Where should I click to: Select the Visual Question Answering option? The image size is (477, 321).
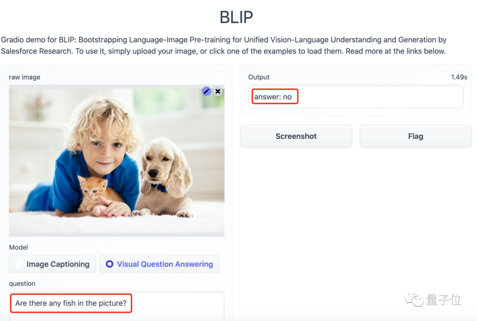pyautogui.click(x=159, y=264)
